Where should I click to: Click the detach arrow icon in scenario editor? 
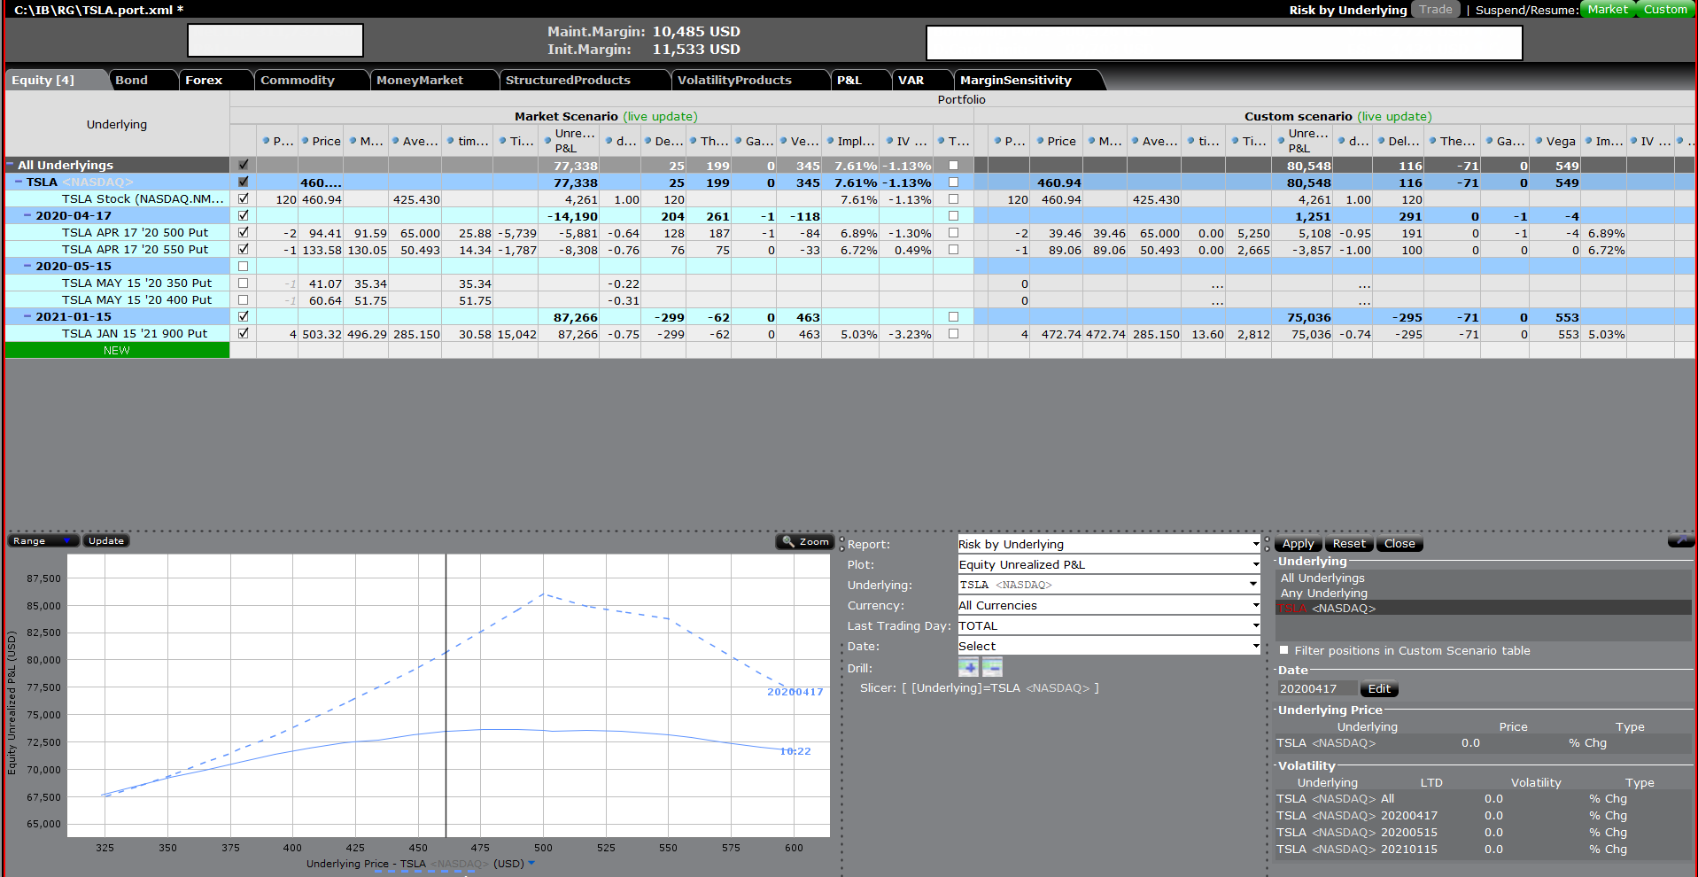click(x=1680, y=541)
